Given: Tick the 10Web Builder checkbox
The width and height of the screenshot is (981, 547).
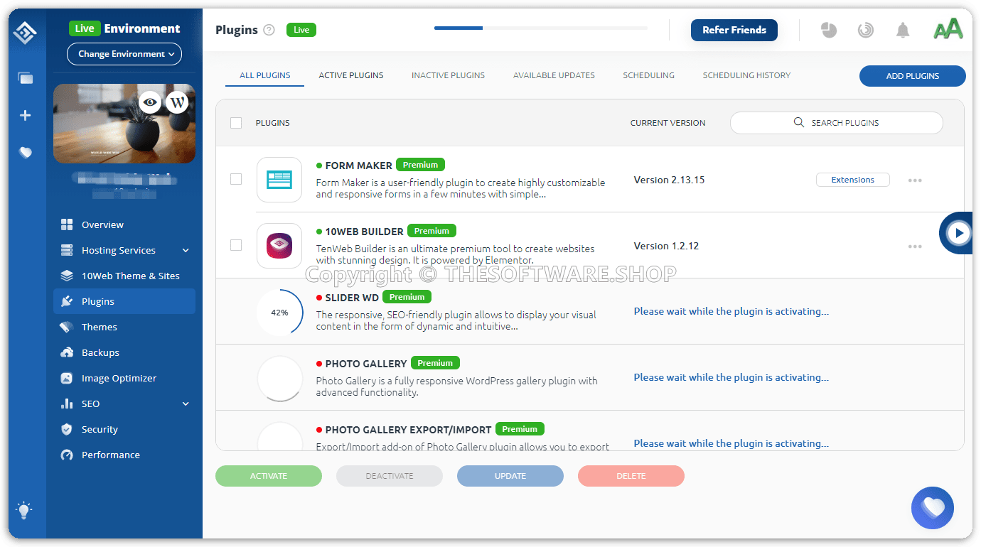Looking at the screenshot, I should point(236,245).
